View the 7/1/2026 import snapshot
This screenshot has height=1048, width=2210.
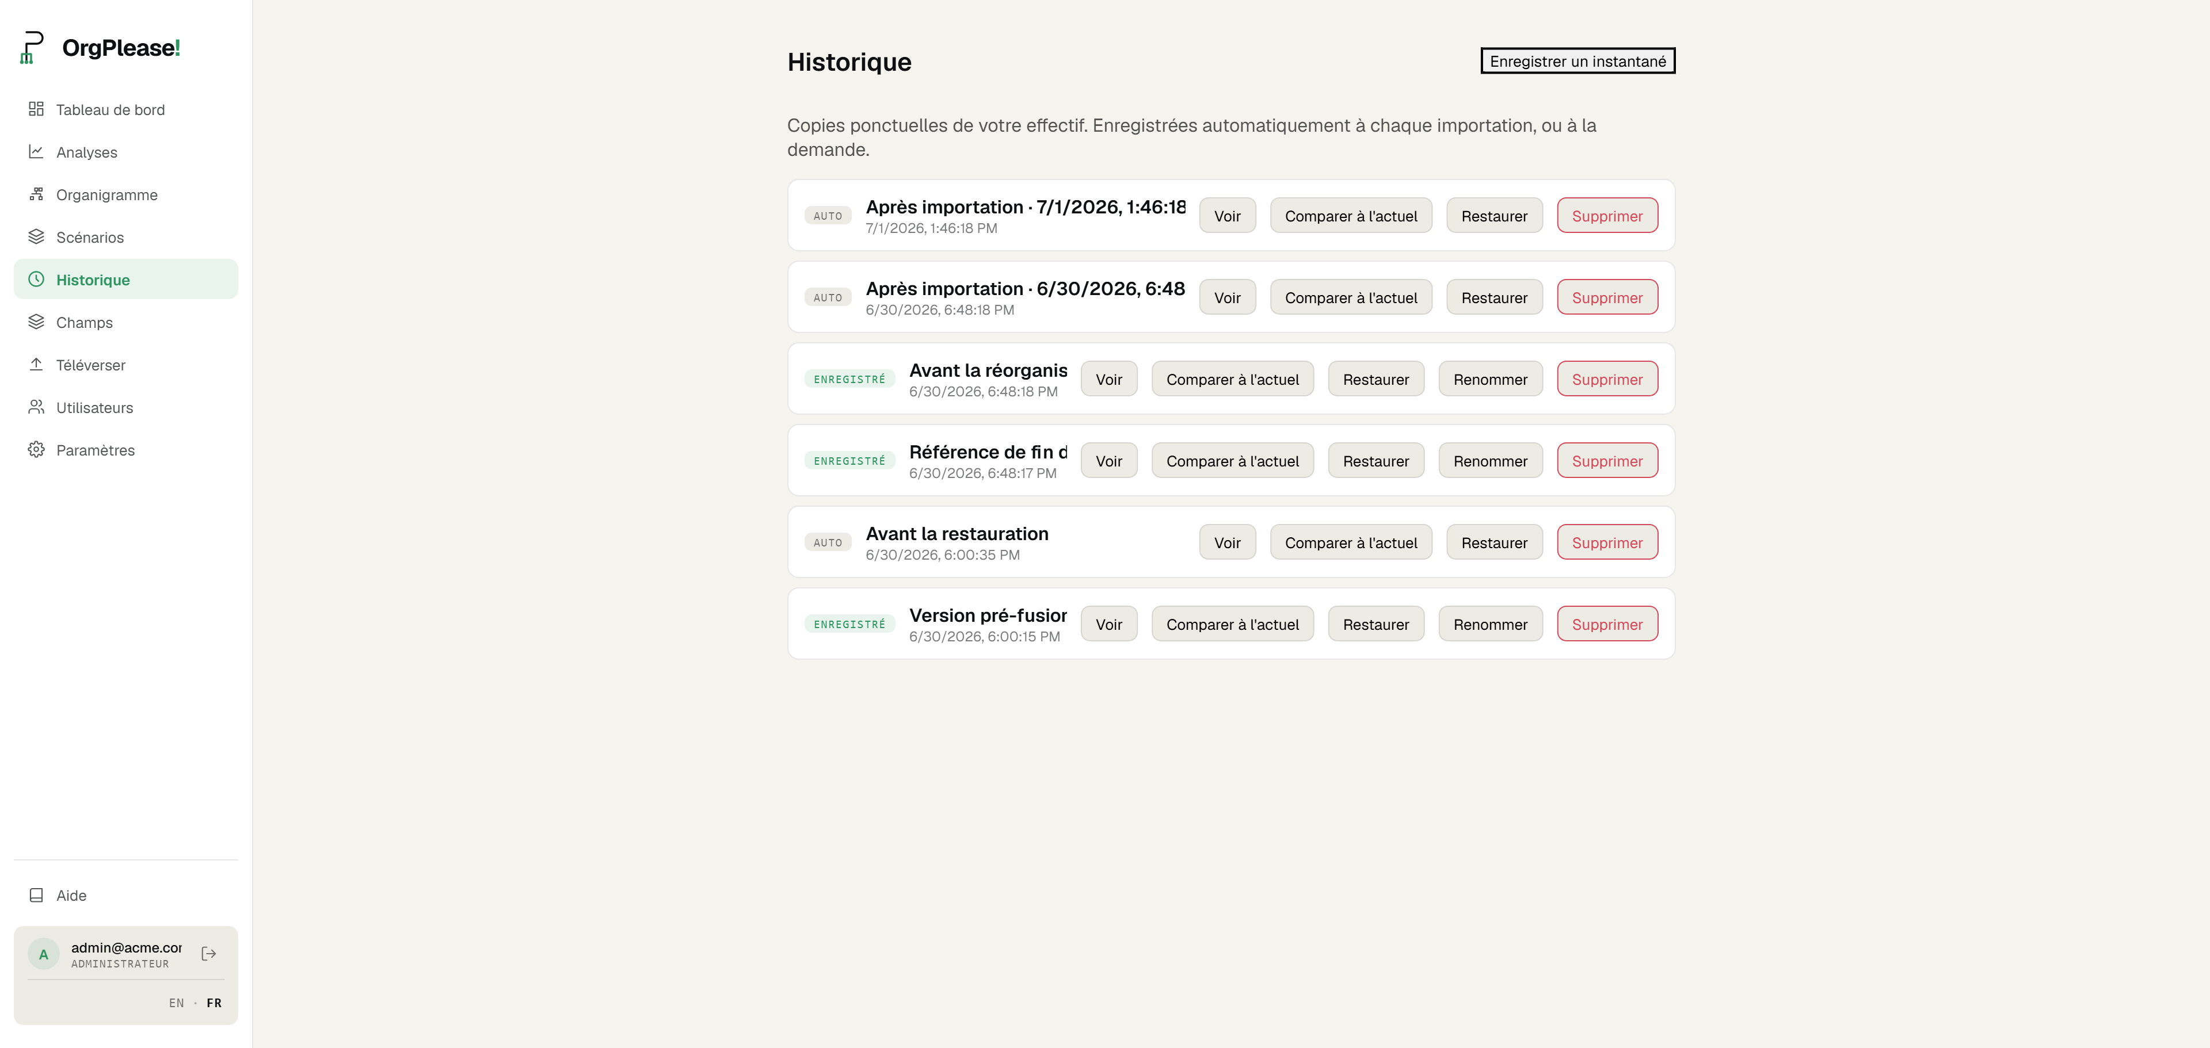coord(1227,215)
